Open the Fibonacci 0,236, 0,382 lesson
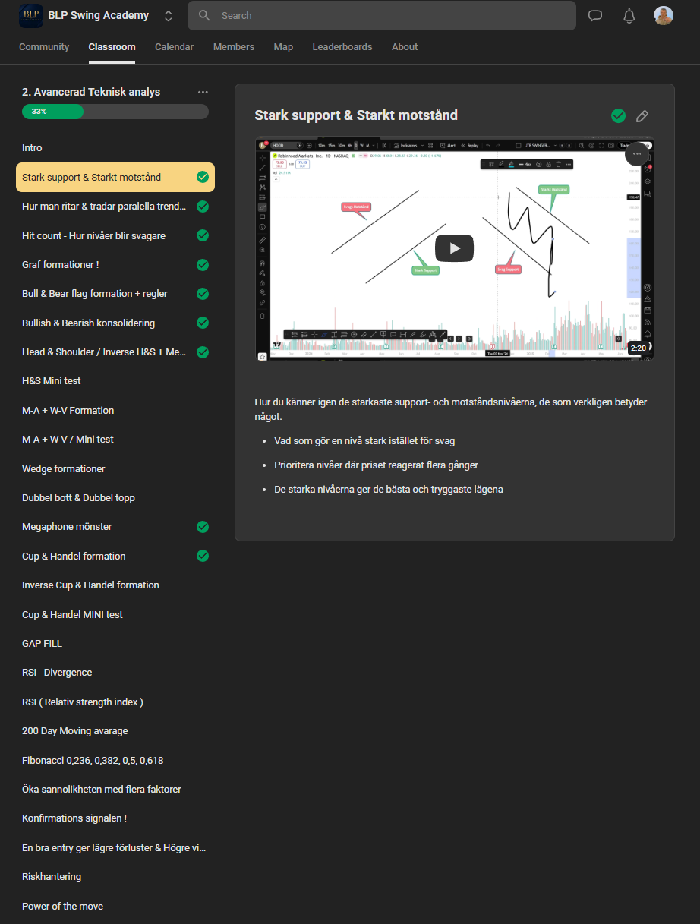The image size is (700, 924). [115, 760]
